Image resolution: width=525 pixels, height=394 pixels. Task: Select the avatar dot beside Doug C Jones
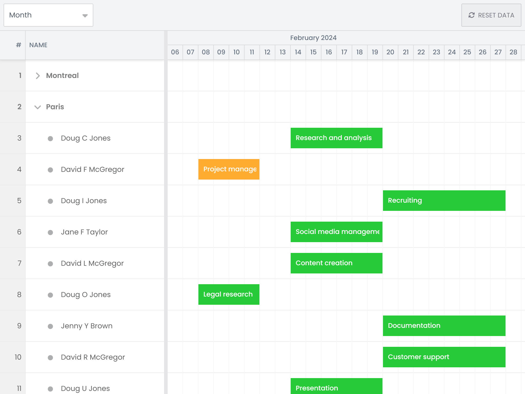pyautogui.click(x=50, y=138)
